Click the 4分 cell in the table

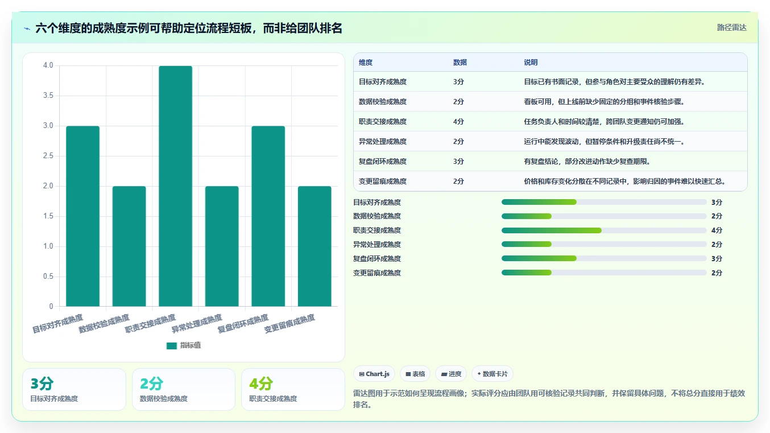458,122
